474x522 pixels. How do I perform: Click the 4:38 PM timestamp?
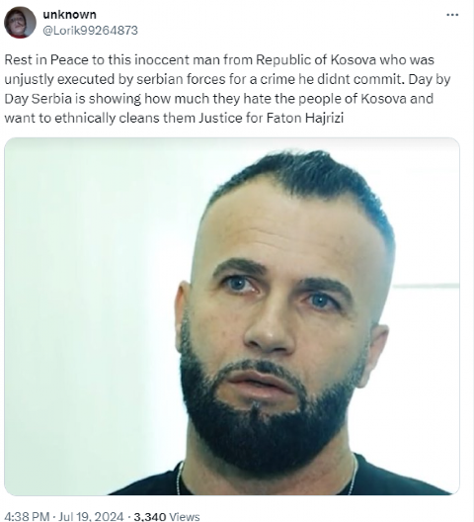pyautogui.click(x=28, y=517)
